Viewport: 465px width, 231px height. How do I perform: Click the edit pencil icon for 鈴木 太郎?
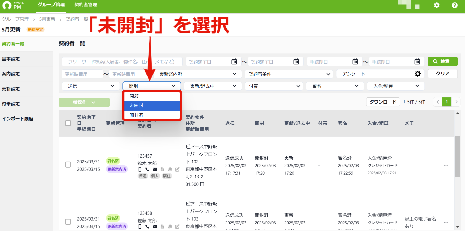(x=177, y=169)
